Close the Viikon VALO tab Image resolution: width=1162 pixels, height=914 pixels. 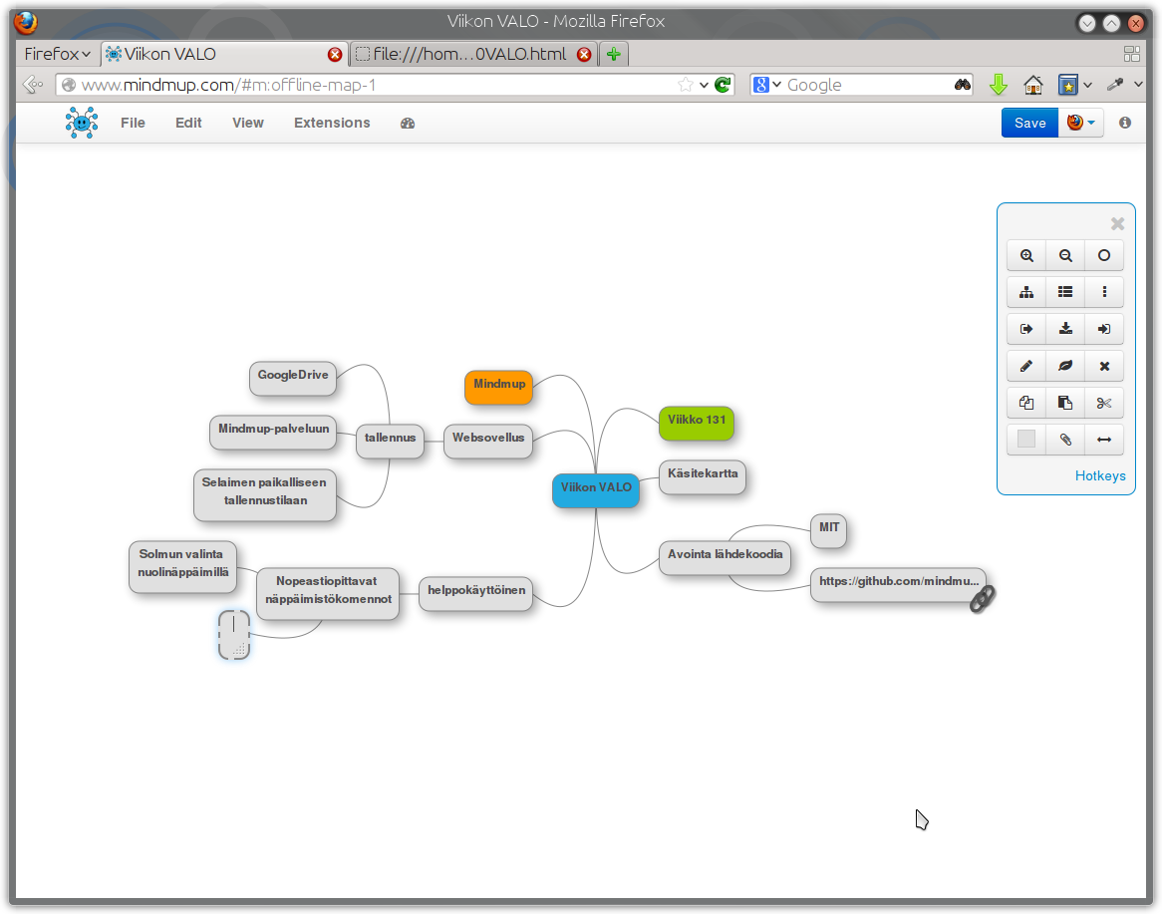[x=335, y=54]
